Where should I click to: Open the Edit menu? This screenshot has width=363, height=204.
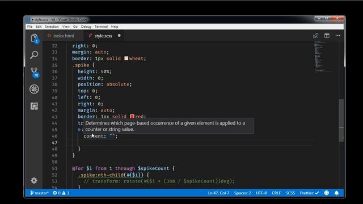pyautogui.click(x=39, y=27)
